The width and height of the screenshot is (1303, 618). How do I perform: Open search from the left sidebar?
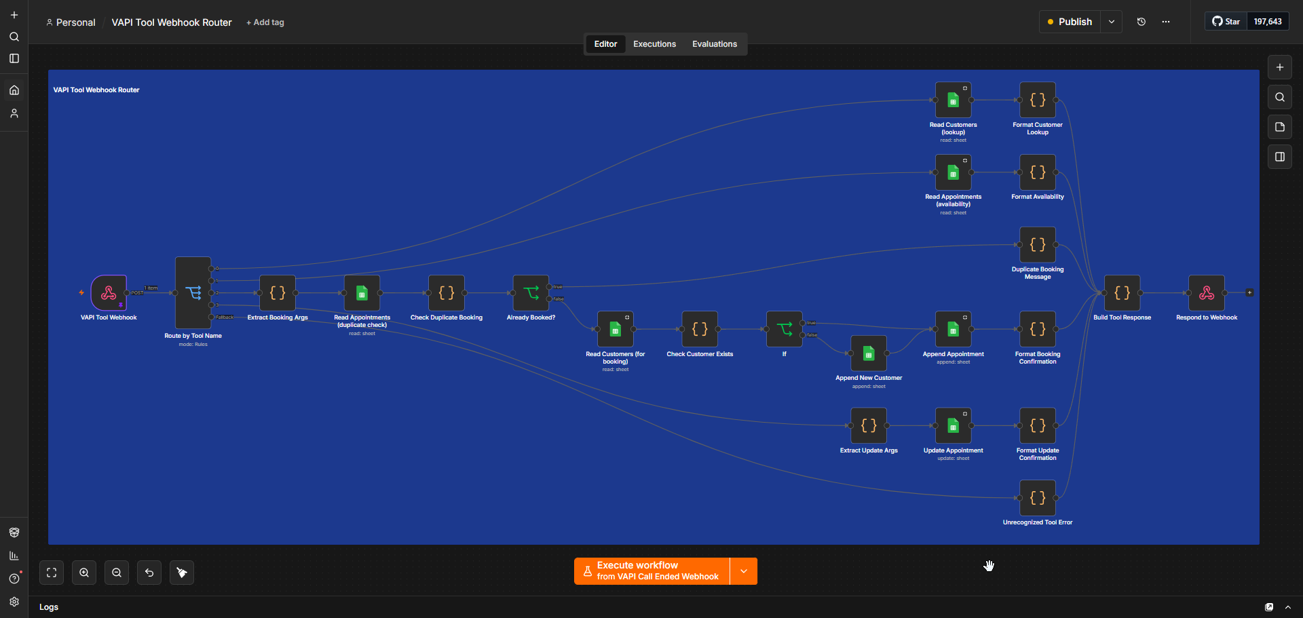[x=14, y=37]
